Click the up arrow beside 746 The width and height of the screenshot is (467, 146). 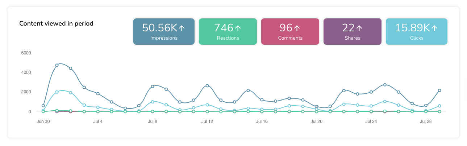click(238, 28)
